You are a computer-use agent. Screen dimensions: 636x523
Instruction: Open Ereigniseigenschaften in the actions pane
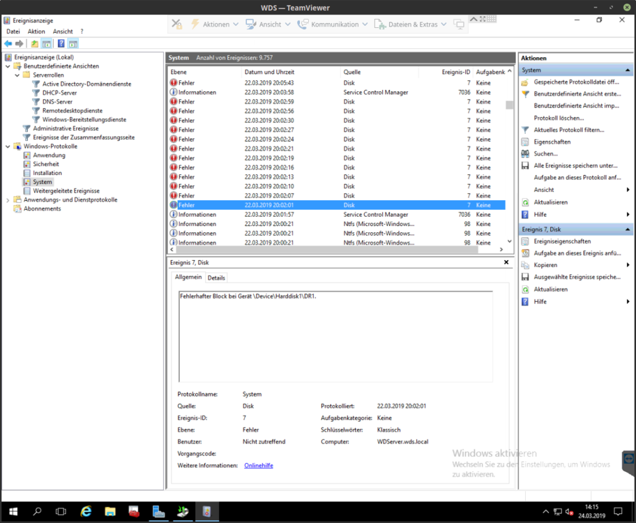coord(562,241)
